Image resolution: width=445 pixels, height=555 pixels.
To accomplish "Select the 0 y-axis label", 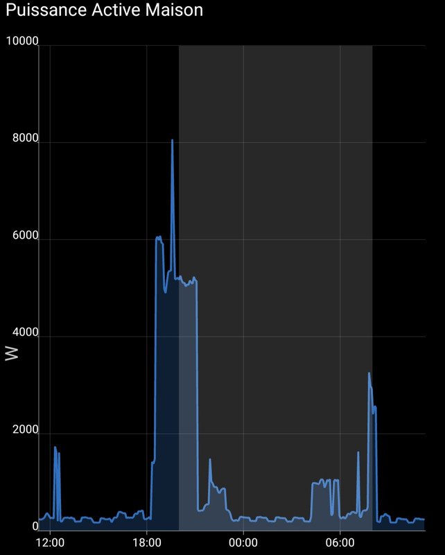I will pos(35,527).
